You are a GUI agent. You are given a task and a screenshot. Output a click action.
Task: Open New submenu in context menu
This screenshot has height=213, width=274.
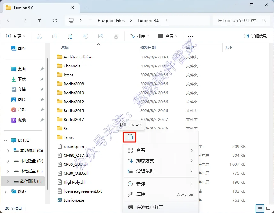tap(161, 184)
